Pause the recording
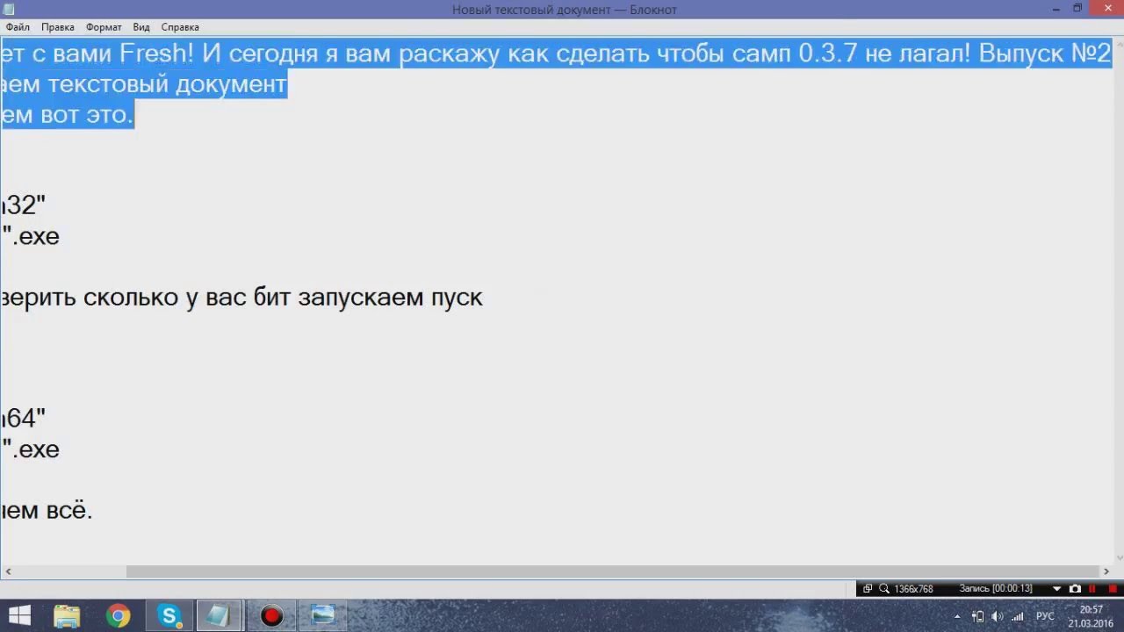This screenshot has height=632, width=1124. pyautogui.click(x=1092, y=589)
